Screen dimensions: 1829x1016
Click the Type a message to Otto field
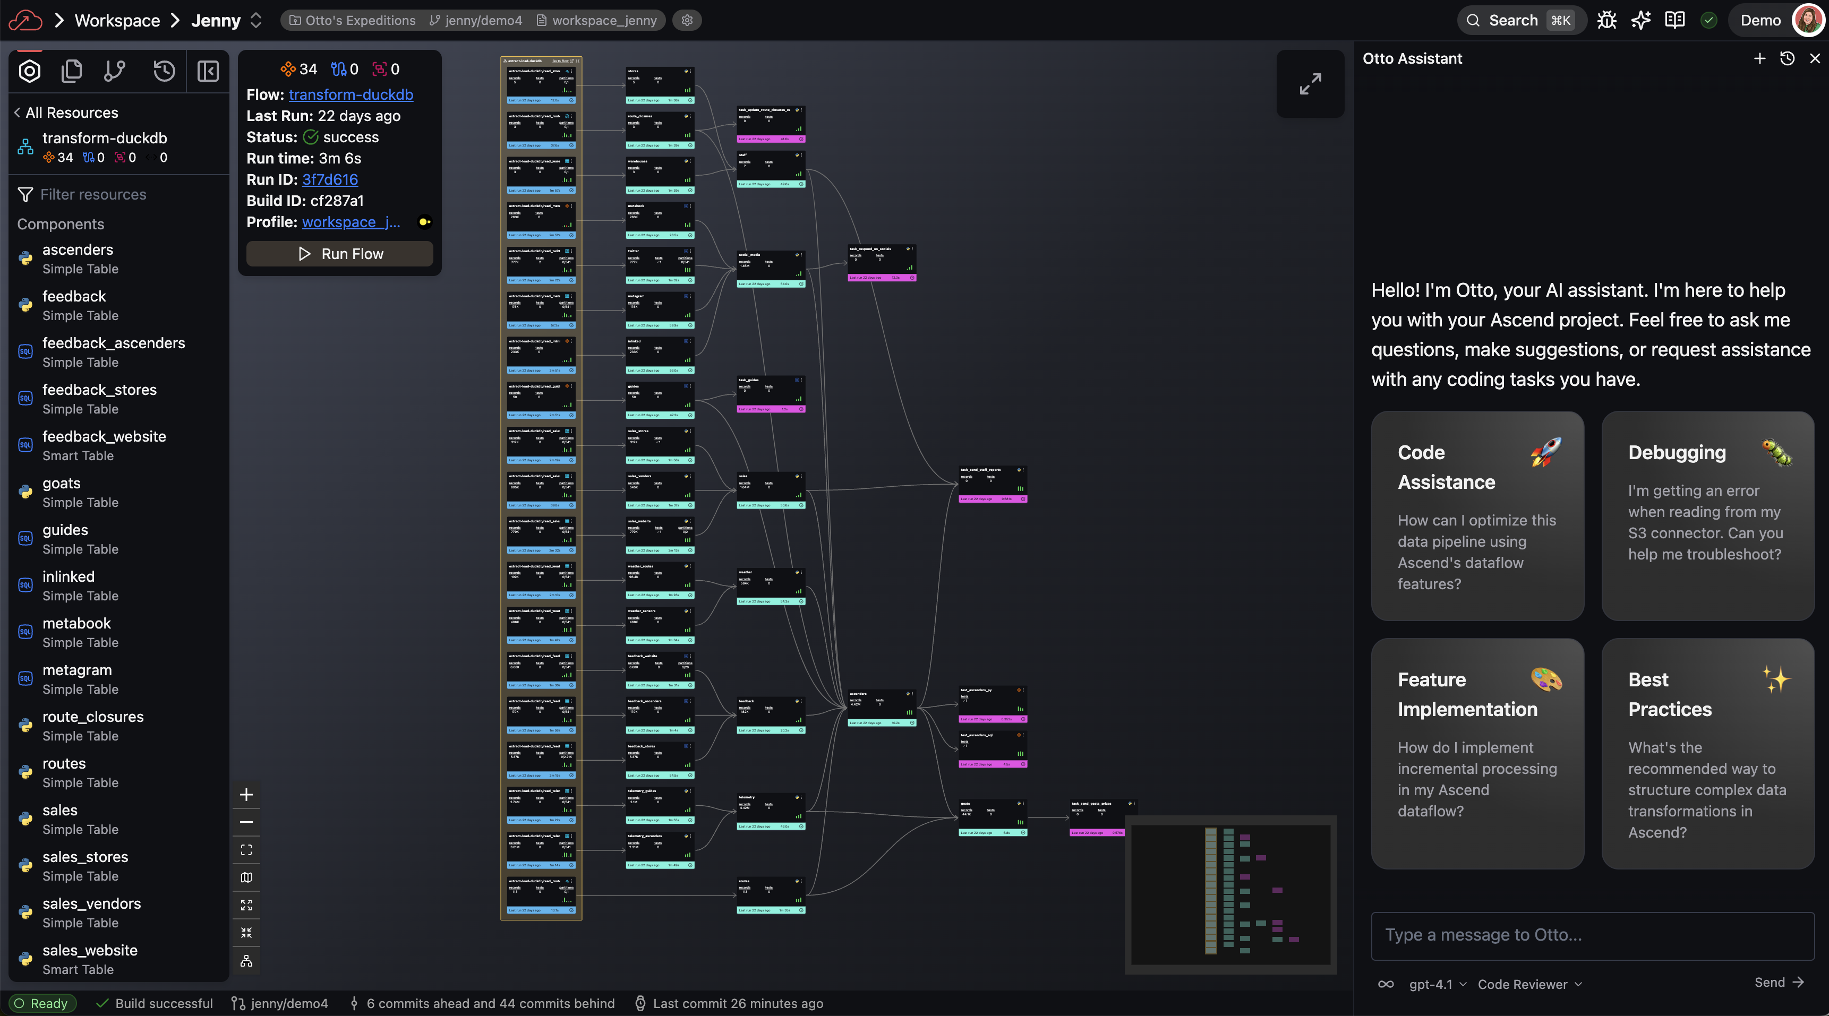1592,935
